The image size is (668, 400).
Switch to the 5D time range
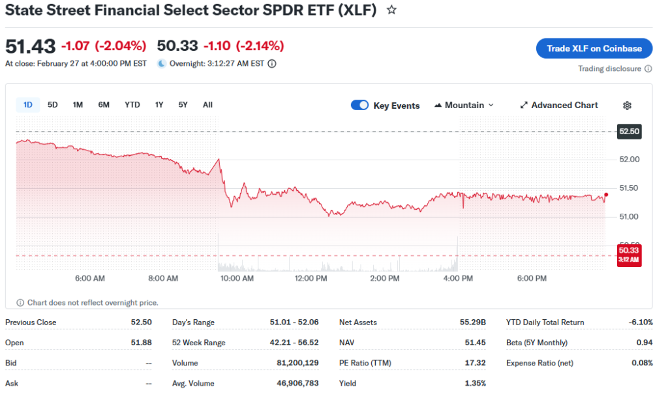53,105
